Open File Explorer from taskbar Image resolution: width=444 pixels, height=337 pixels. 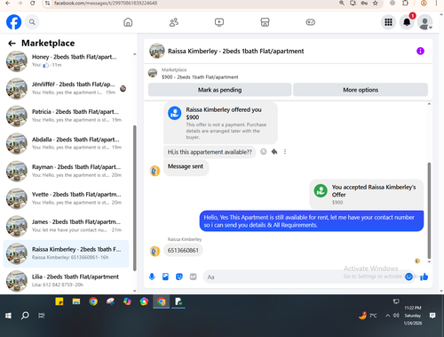point(76,301)
